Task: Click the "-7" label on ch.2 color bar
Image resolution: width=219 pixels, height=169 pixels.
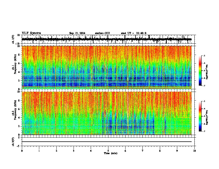Action: (x=204, y=131)
